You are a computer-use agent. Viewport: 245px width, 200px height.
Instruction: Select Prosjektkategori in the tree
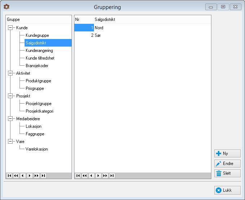(x=39, y=111)
